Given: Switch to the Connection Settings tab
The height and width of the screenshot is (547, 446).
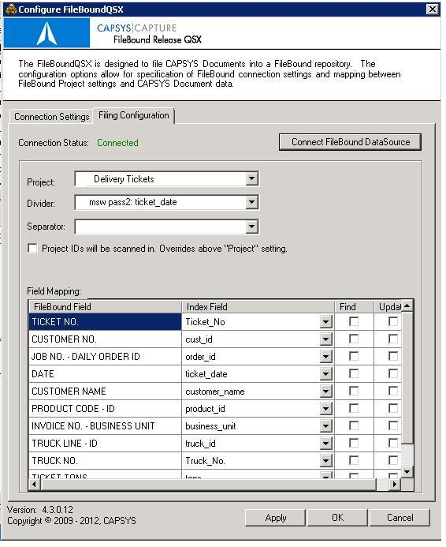Looking at the screenshot, I should [x=51, y=117].
